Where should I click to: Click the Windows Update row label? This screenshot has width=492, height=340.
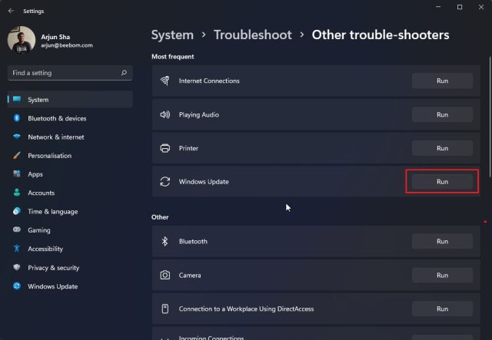(204, 182)
